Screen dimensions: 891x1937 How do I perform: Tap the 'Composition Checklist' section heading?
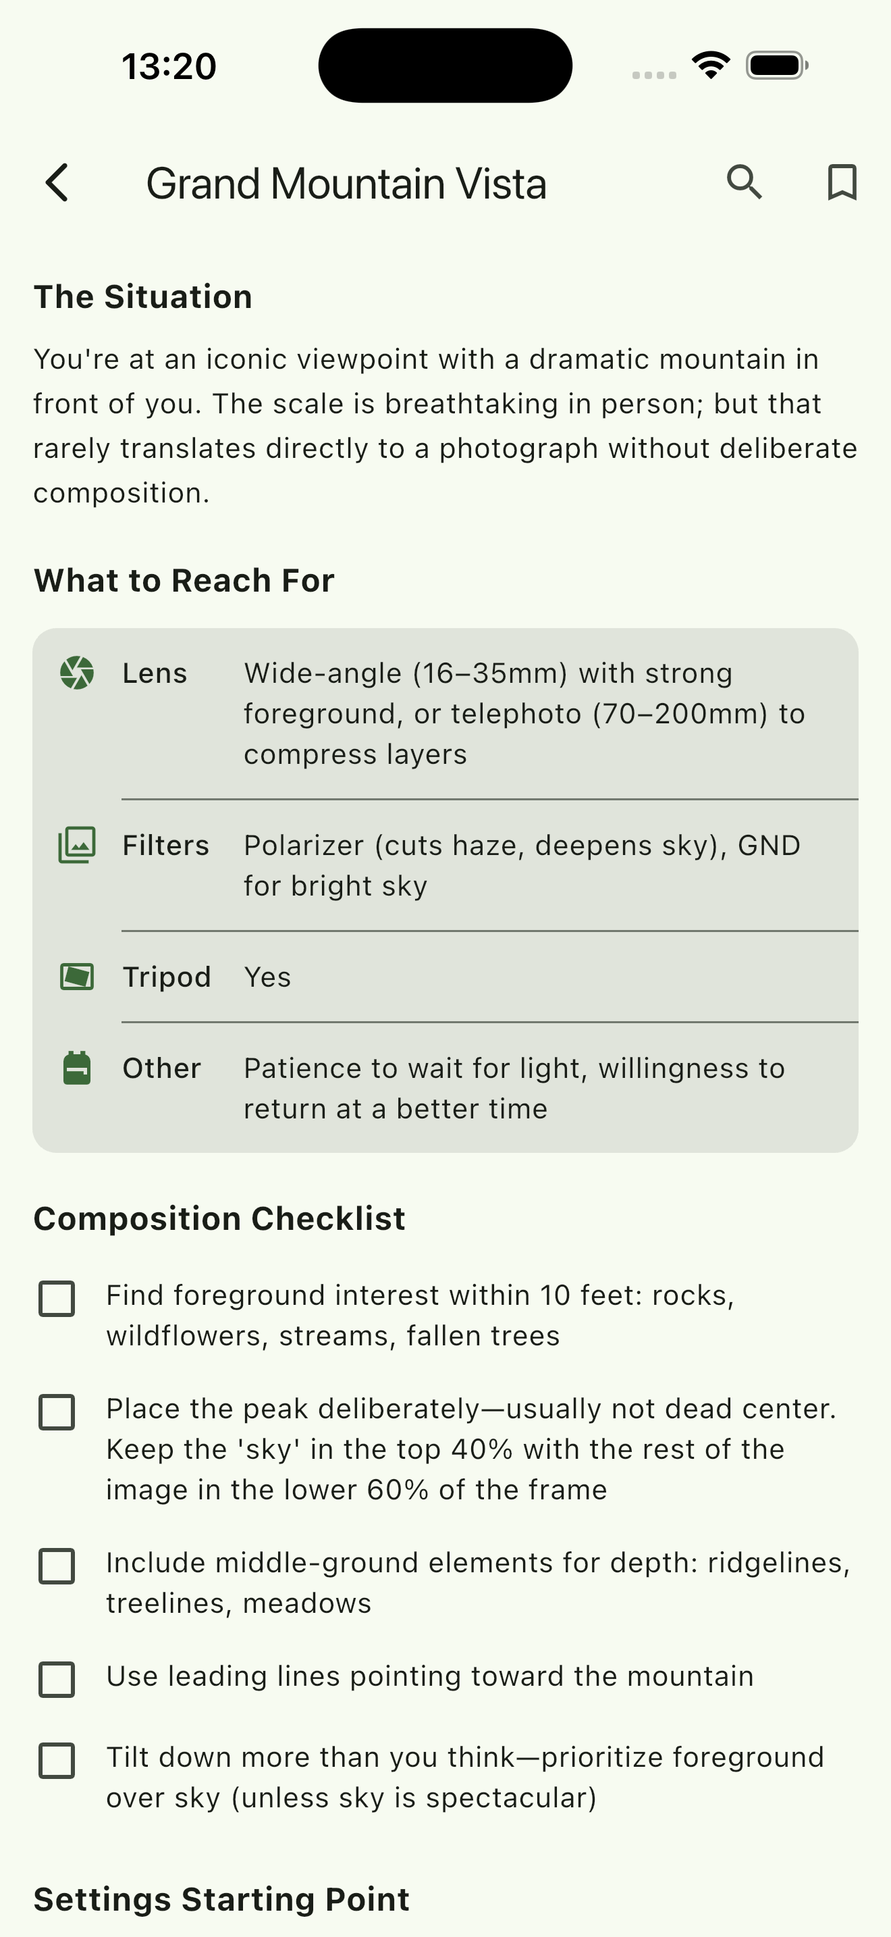point(219,1218)
